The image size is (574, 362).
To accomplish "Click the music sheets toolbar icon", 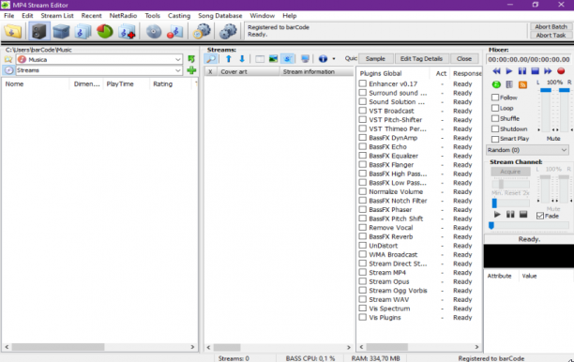I will [83, 32].
